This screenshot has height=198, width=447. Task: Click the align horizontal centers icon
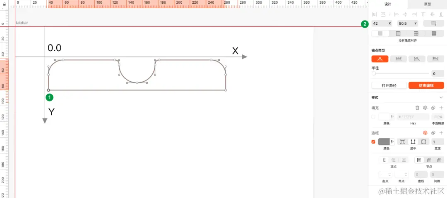(x=405, y=14)
